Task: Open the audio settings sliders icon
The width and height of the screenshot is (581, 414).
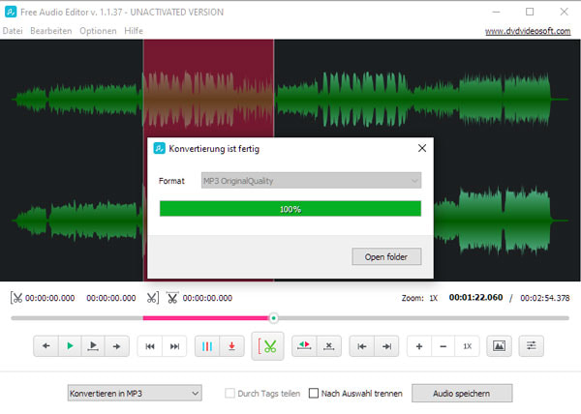Action: pyautogui.click(x=530, y=345)
